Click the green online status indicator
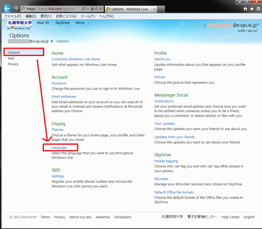 tap(205, 25)
